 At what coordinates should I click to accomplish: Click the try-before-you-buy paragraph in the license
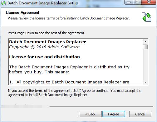coord(70,69)
